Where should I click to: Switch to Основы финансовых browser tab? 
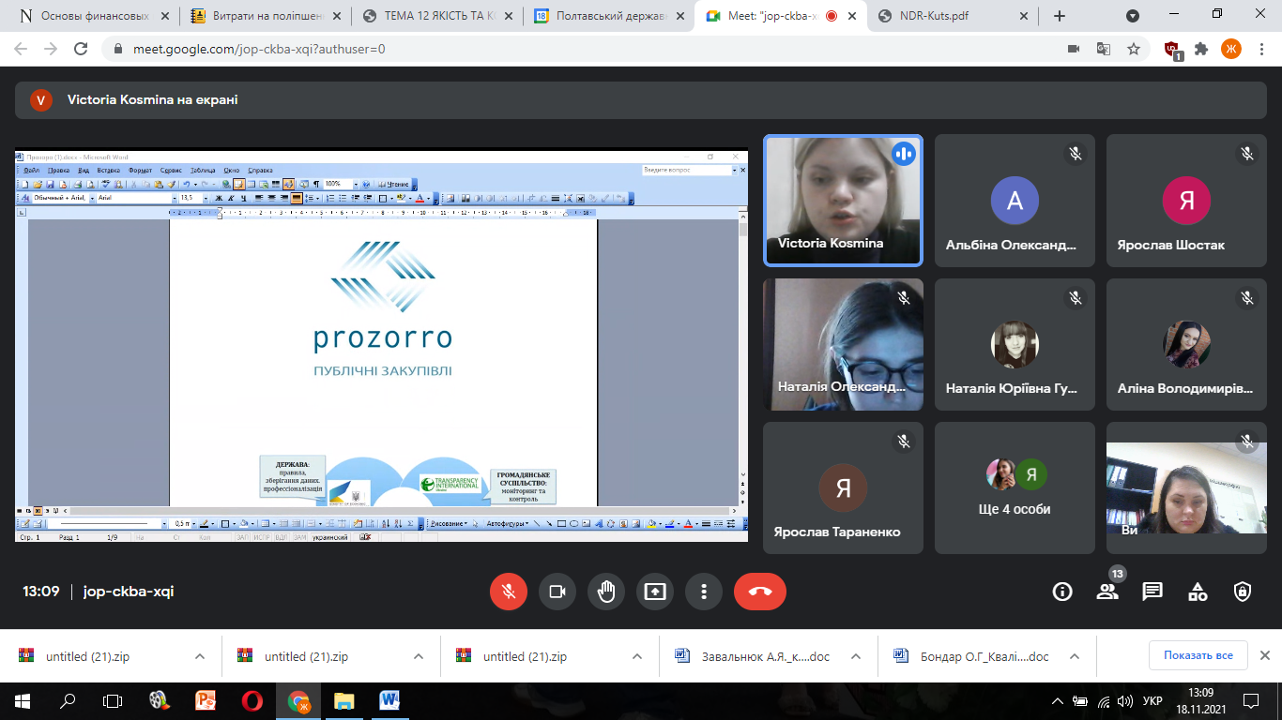[x=94, y=16]
